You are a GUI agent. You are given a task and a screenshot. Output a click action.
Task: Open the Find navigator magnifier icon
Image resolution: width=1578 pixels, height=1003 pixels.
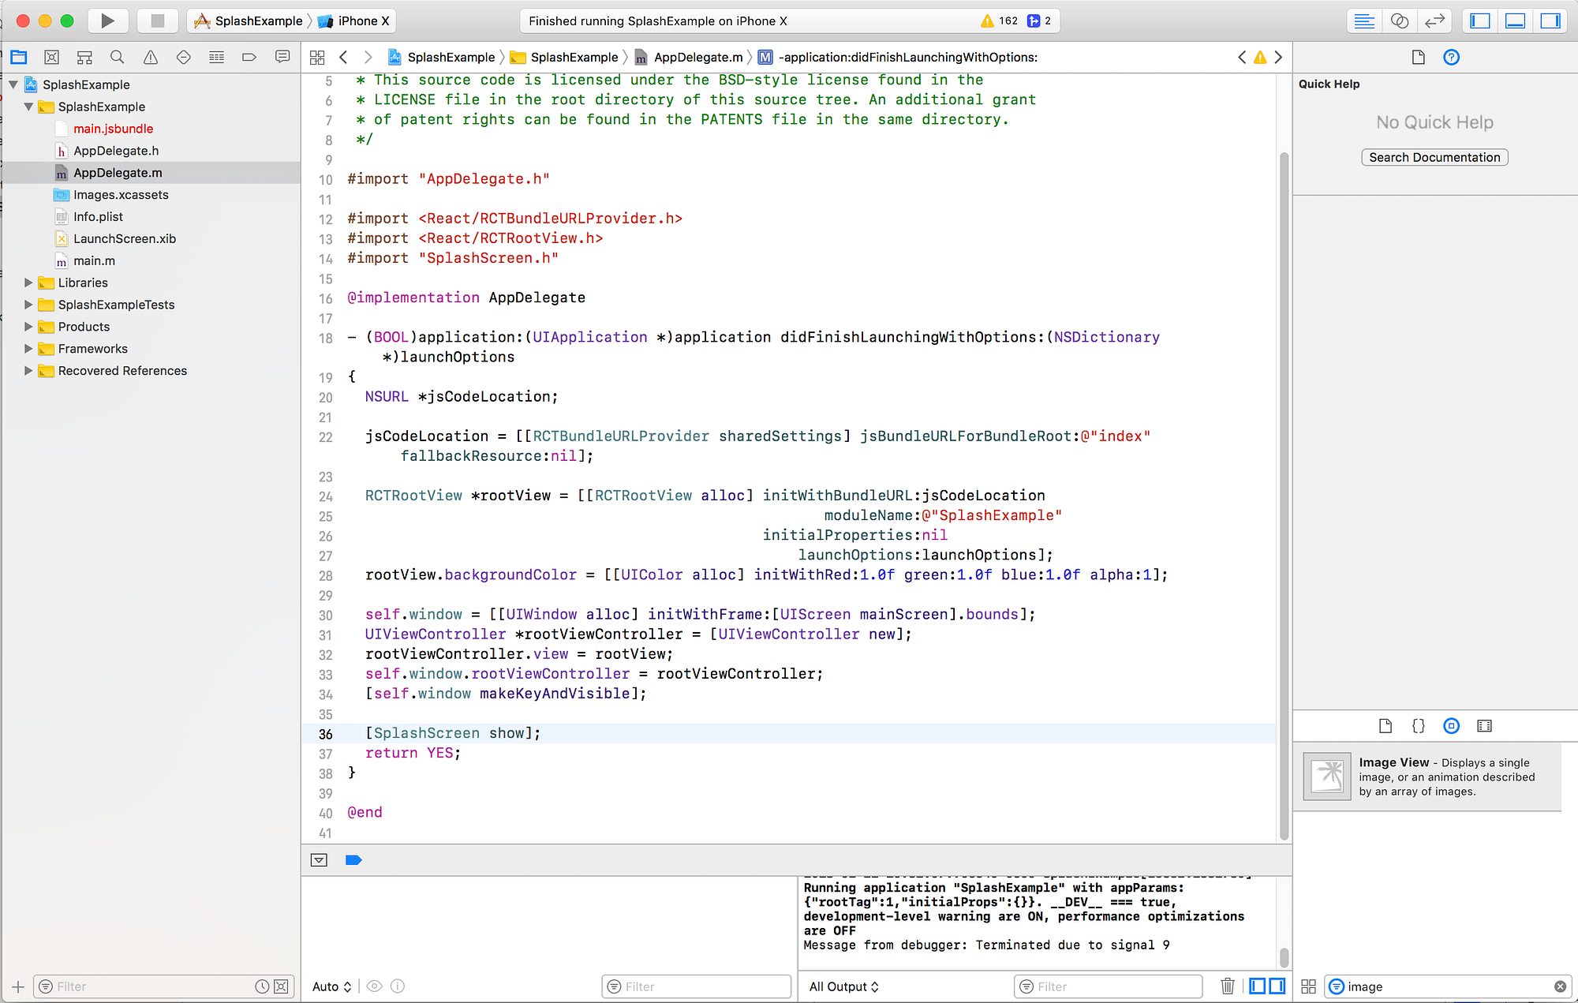[x=118, y=57]
